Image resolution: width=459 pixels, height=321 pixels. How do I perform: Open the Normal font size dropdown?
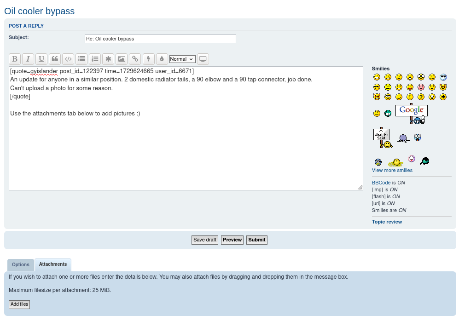(182, 59)
